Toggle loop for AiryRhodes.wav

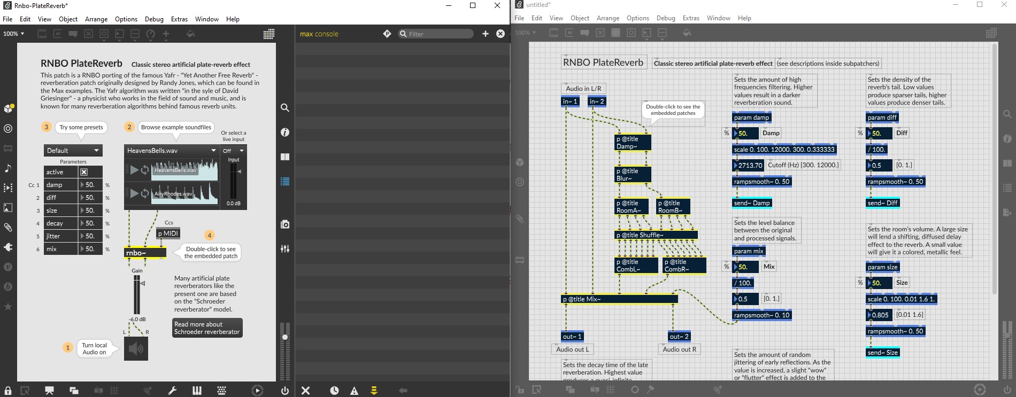144,193
